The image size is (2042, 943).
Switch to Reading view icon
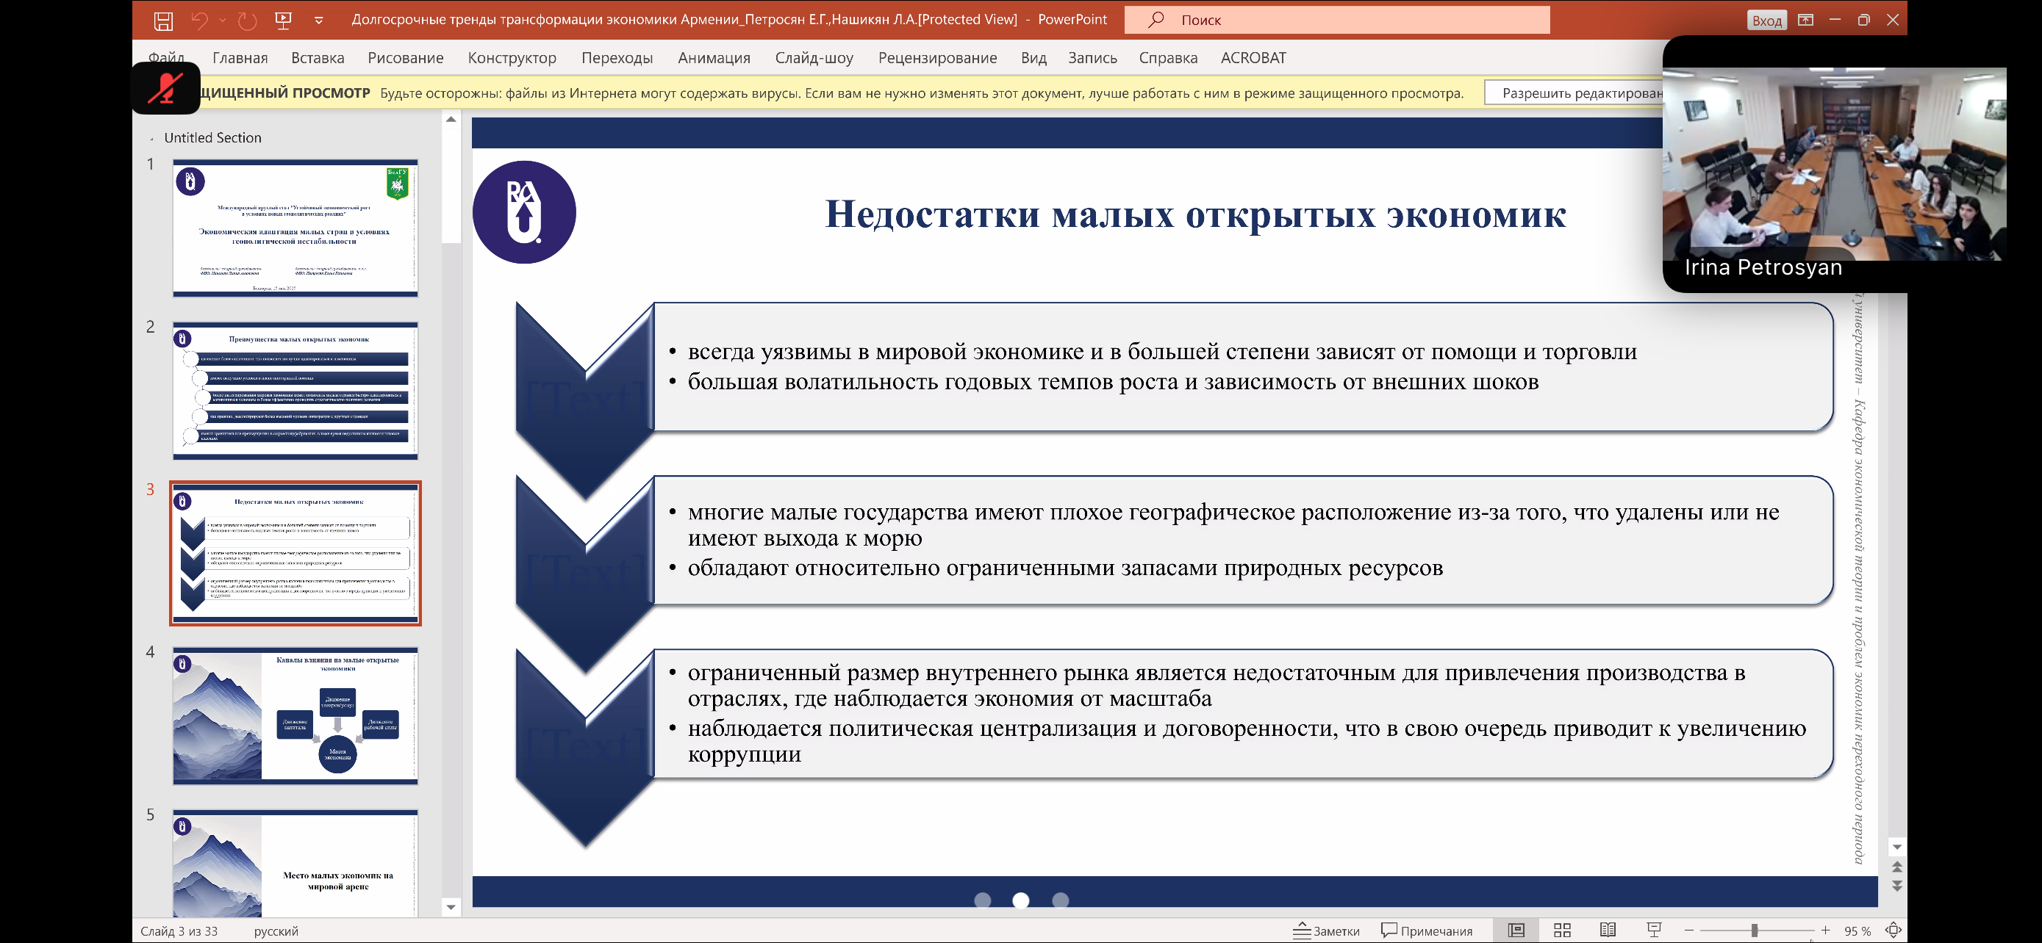pos(1608,931)
